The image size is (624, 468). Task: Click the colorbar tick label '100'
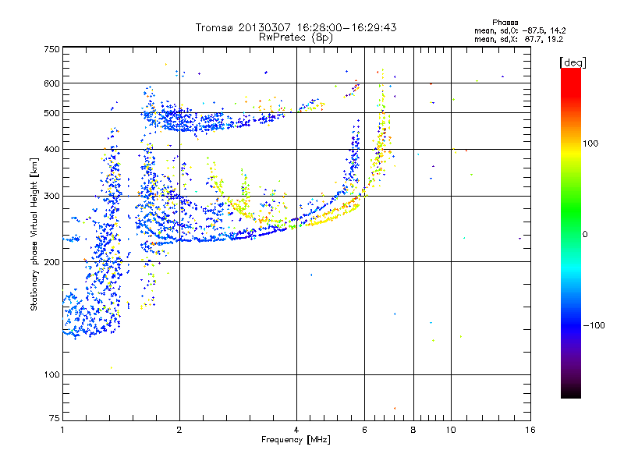click(590, 144)
